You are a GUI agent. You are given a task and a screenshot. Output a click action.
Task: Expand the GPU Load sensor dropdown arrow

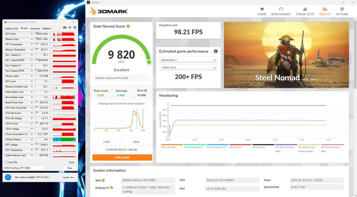pos(32,82)
